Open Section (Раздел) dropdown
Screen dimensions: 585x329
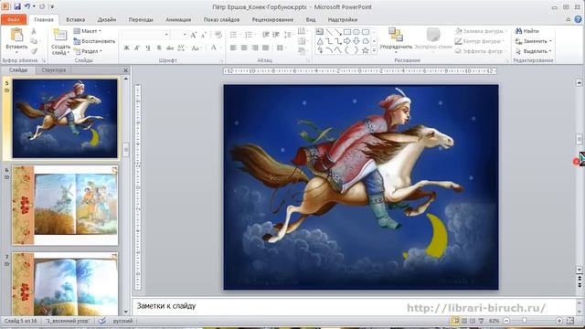88,51
